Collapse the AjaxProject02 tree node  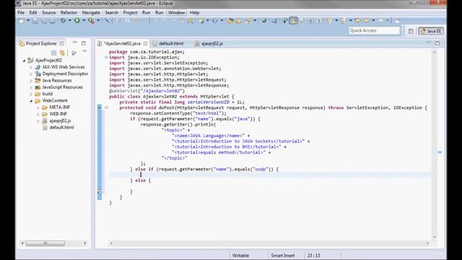click(24, 61)
